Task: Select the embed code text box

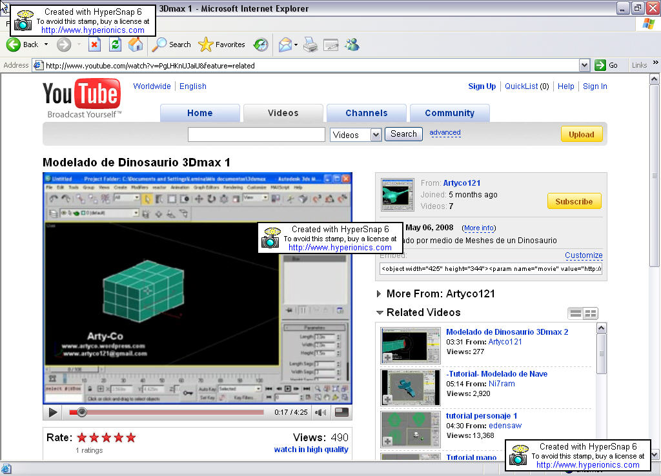Action: pos(491,269)
